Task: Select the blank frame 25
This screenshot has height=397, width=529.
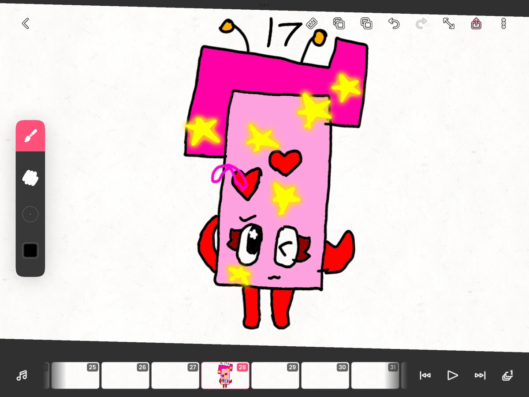Action: 75,375
